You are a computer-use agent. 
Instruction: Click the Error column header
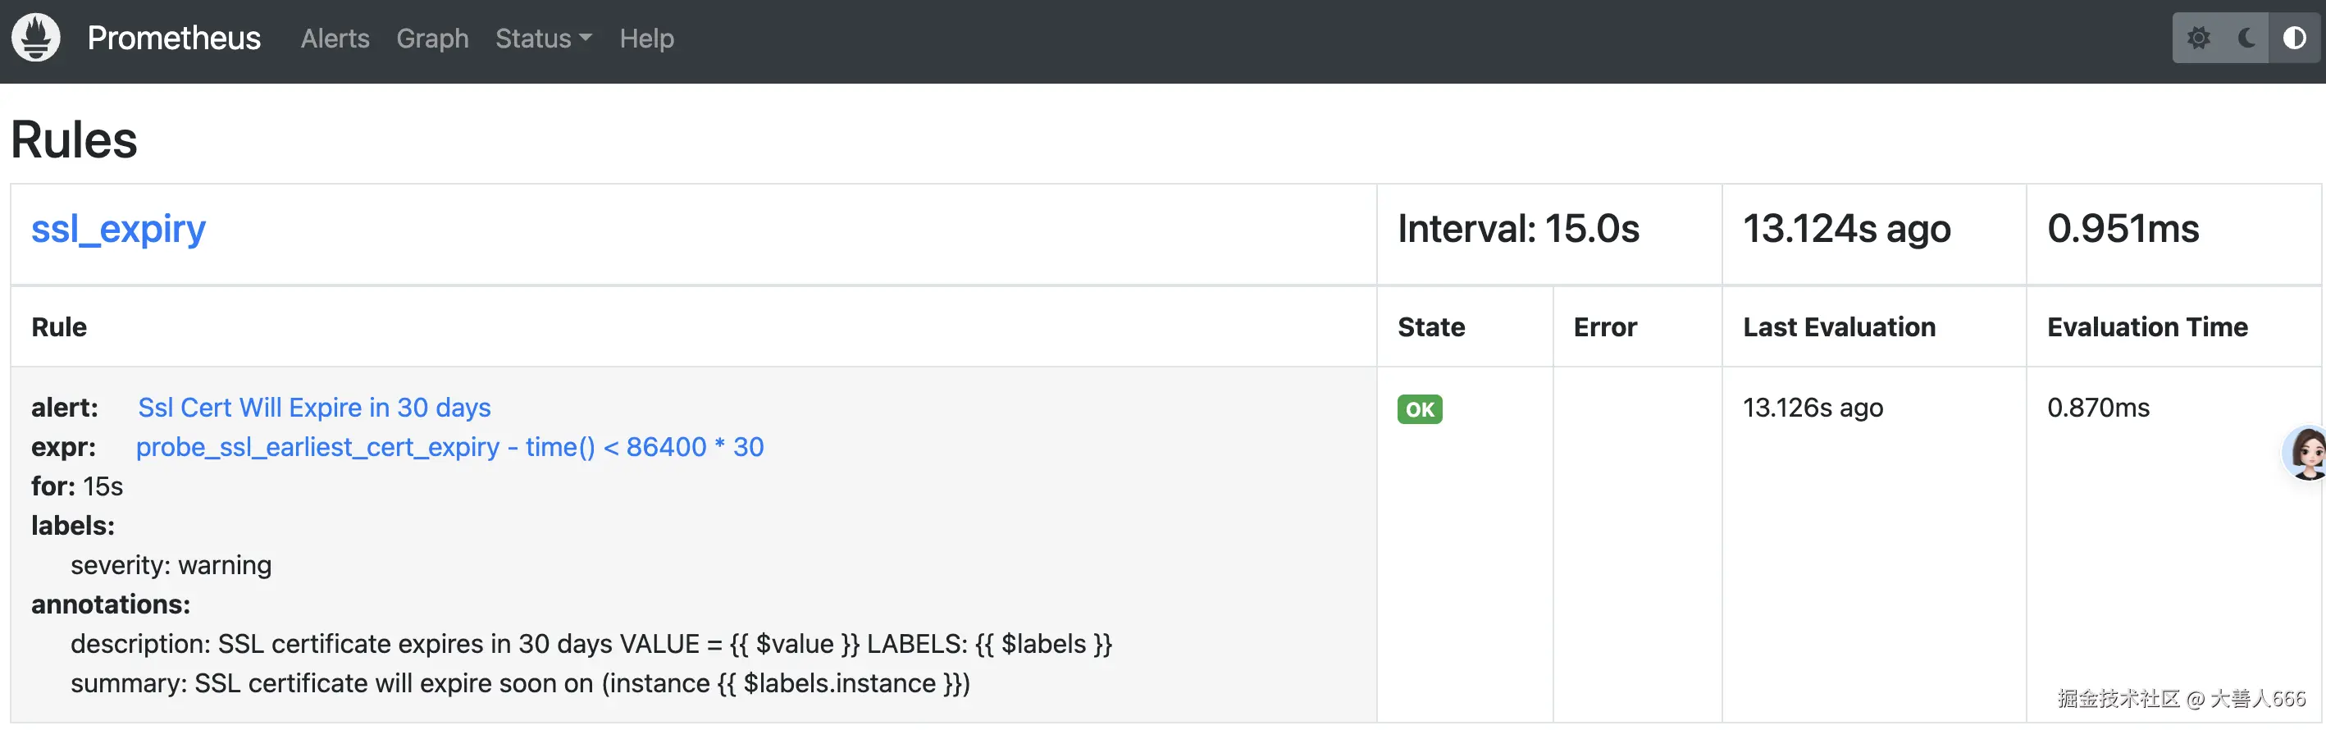click(1604, 327)
